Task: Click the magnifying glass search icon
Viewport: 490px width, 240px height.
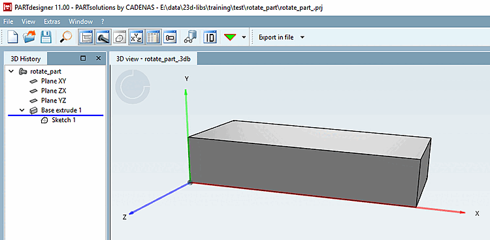Action: [65, 37]
